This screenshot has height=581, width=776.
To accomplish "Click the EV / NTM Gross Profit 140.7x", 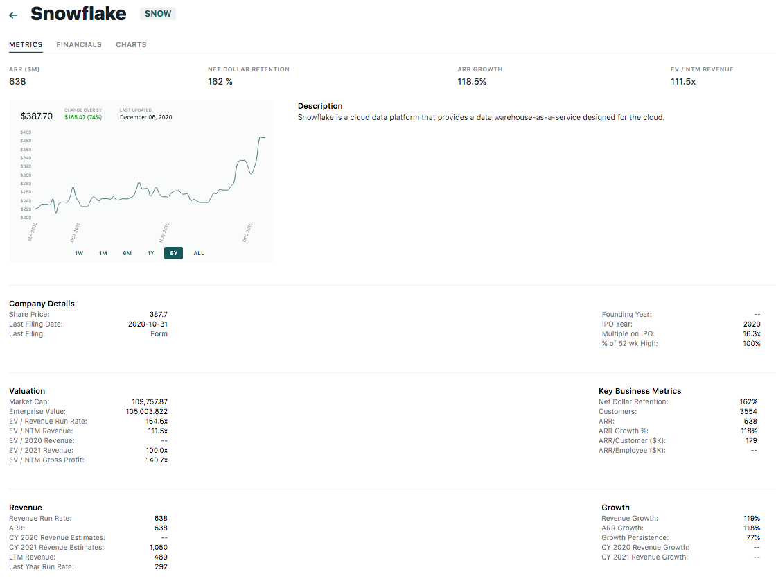I will pos(157,460).
